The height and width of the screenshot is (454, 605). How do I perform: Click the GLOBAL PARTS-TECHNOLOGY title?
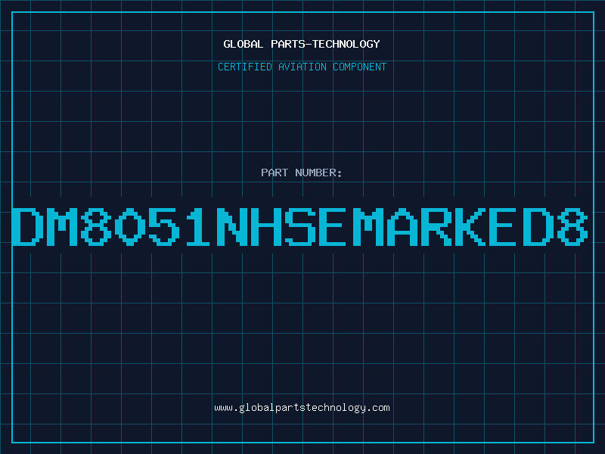coord(302,44)
